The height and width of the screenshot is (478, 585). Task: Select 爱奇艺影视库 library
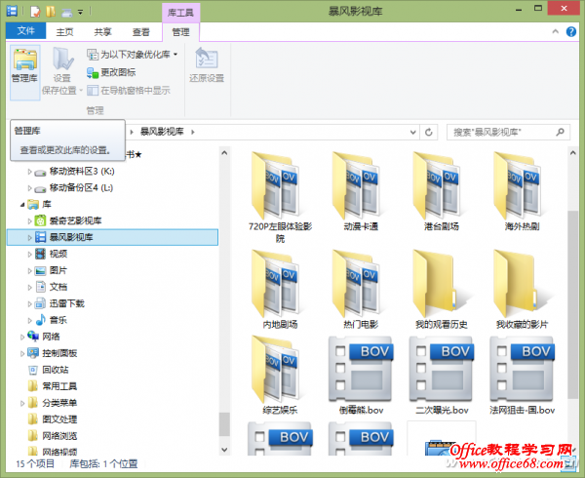(75, 220)
